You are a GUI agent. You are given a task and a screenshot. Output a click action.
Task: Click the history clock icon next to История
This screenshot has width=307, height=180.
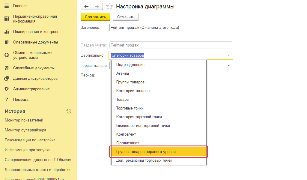[69, 111]
